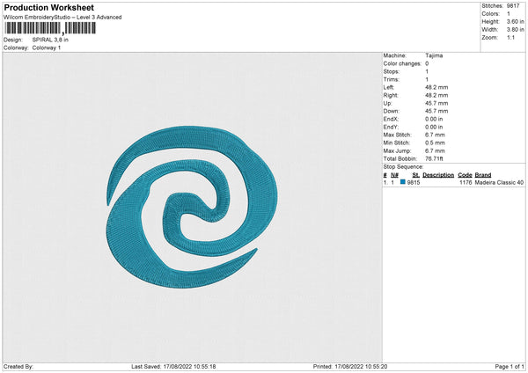Click the spiral embroidery design preview
The height and width of the screenshot is (373, 528).
point(192,207)
